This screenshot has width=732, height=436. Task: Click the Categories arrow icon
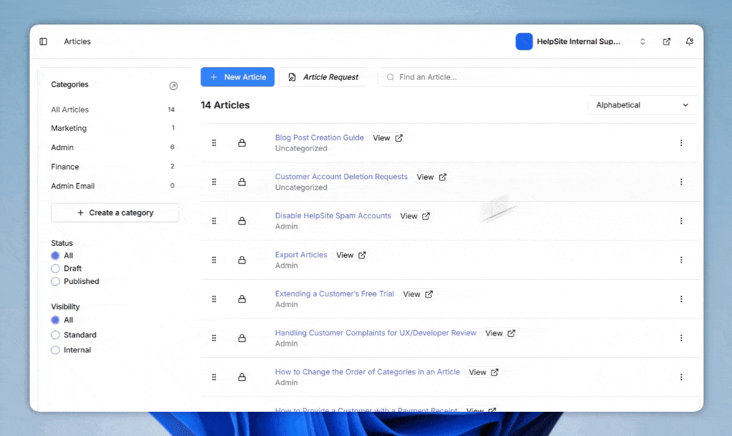[x=174, y=86]
